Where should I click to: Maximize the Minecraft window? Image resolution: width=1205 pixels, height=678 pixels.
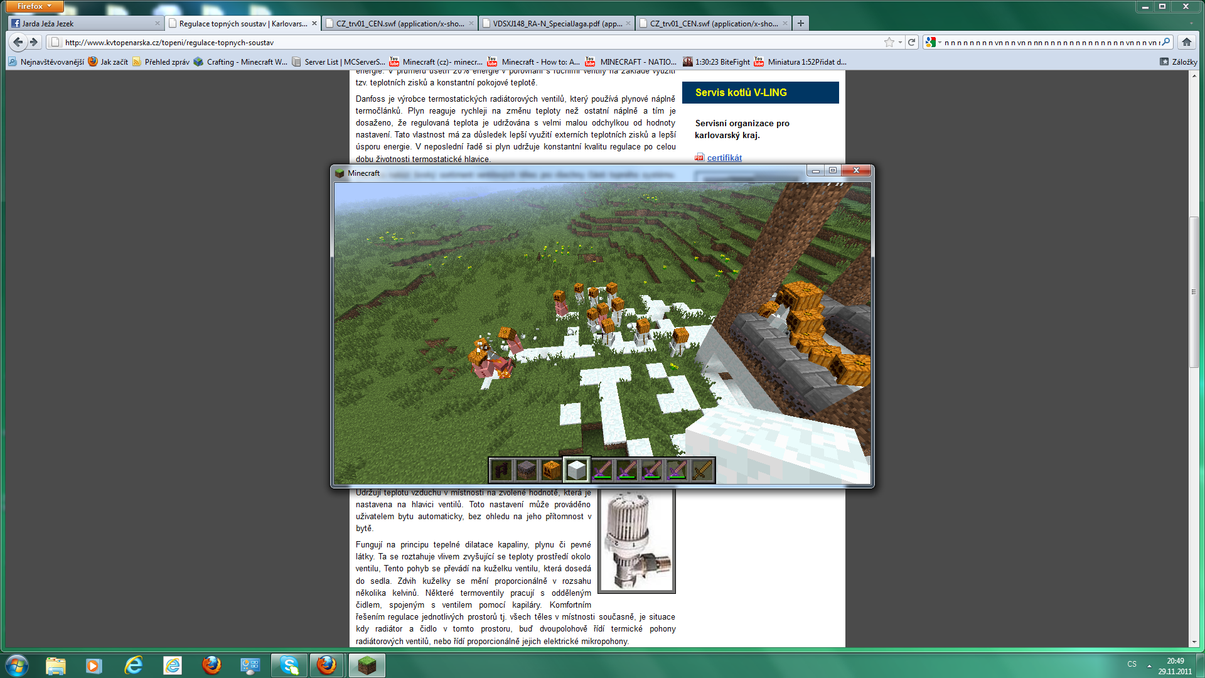[x=833, y=170]
